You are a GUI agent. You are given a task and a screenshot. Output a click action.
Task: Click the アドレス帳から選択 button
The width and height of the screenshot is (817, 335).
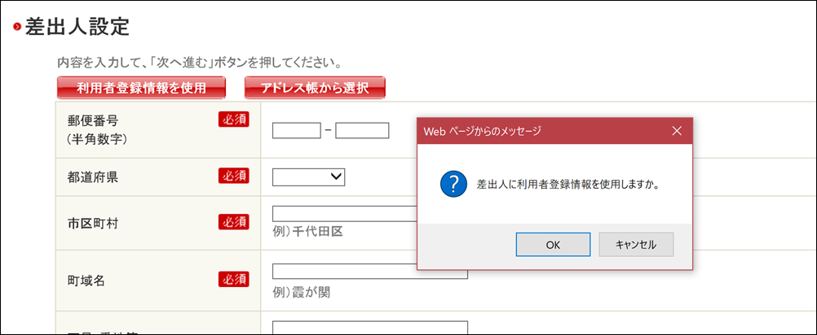tap(315, 88)
